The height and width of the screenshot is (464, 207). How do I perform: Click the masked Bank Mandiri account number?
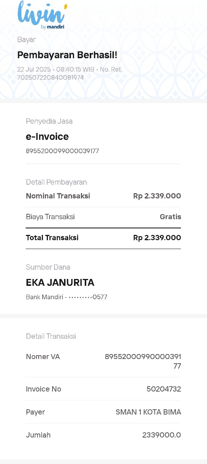[x=66, y=297]
